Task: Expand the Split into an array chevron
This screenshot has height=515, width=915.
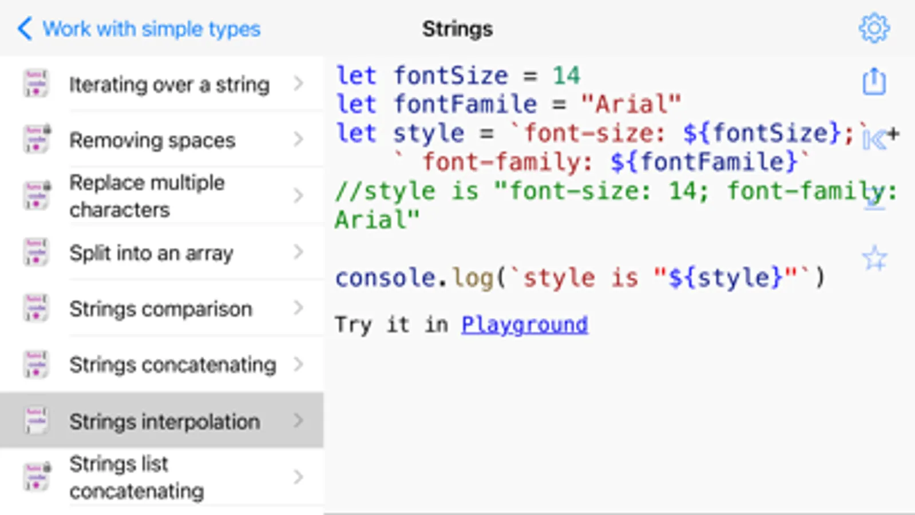Action: (x=298, y=252)
